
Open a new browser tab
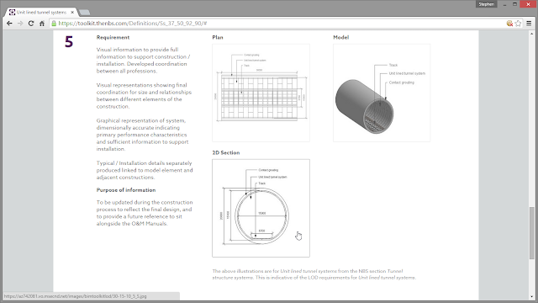(84, 13)
